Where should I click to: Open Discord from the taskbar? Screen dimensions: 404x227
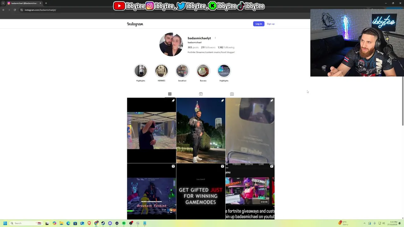coord(110,223)
